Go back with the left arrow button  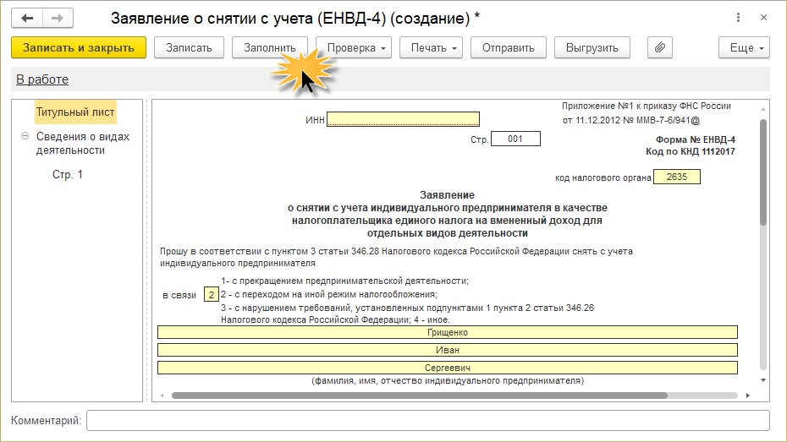click(x=27, y=18)
